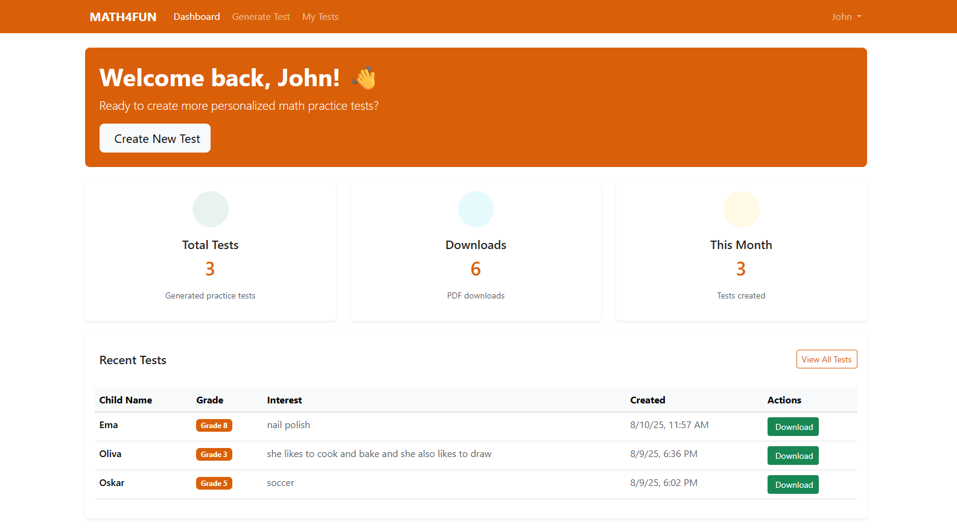Screen dimensions: 957x530
Task: Expand the John user dropdown
Action: click(847, 17)
